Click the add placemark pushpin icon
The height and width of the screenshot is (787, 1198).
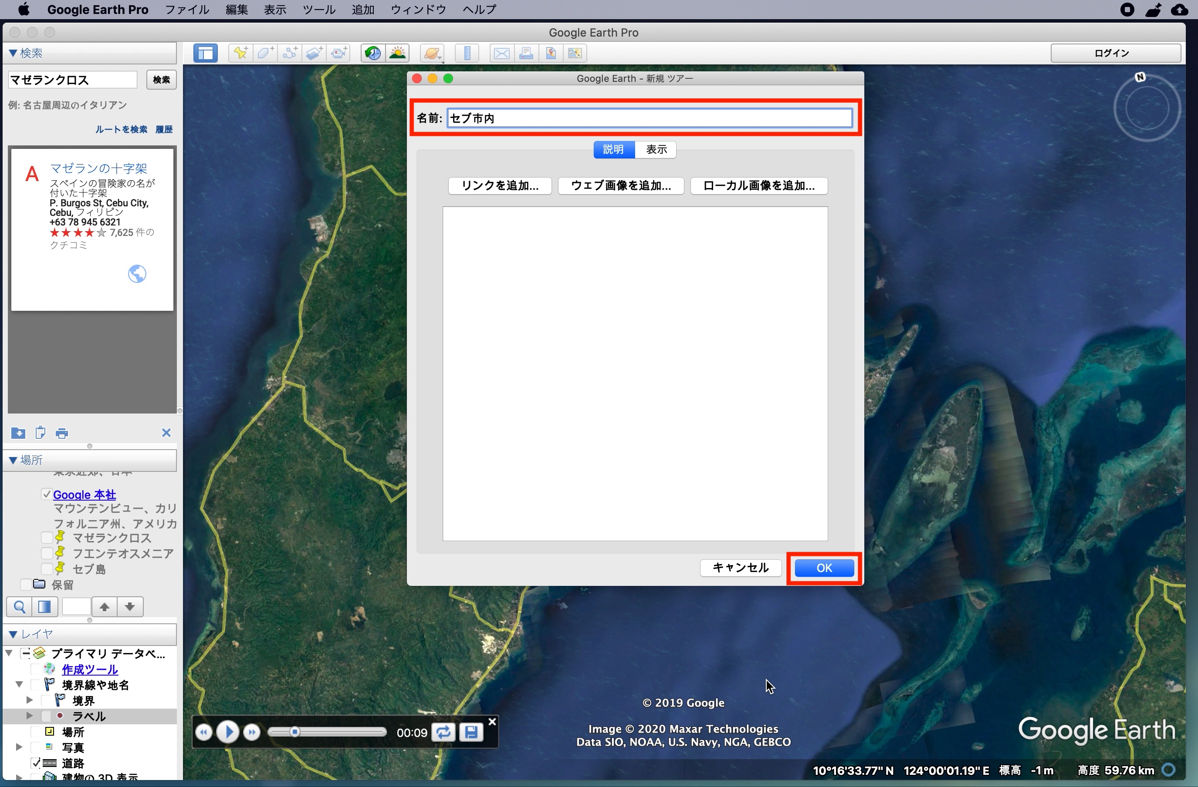point(240,53)
